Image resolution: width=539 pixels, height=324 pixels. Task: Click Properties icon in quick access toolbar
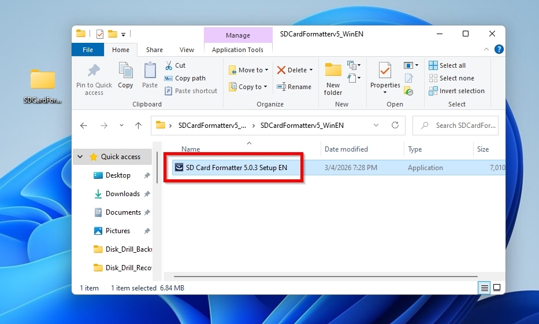pos(100,34)
